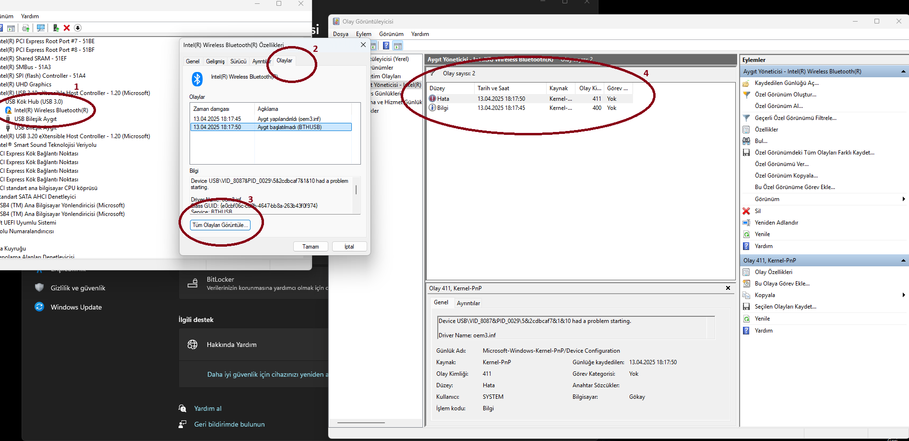Open the Yardım al link in Settings

(x=208, y=408)
